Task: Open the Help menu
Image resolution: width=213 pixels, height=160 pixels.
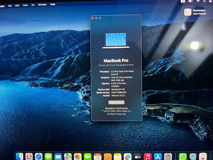Action: pos(53,5)
